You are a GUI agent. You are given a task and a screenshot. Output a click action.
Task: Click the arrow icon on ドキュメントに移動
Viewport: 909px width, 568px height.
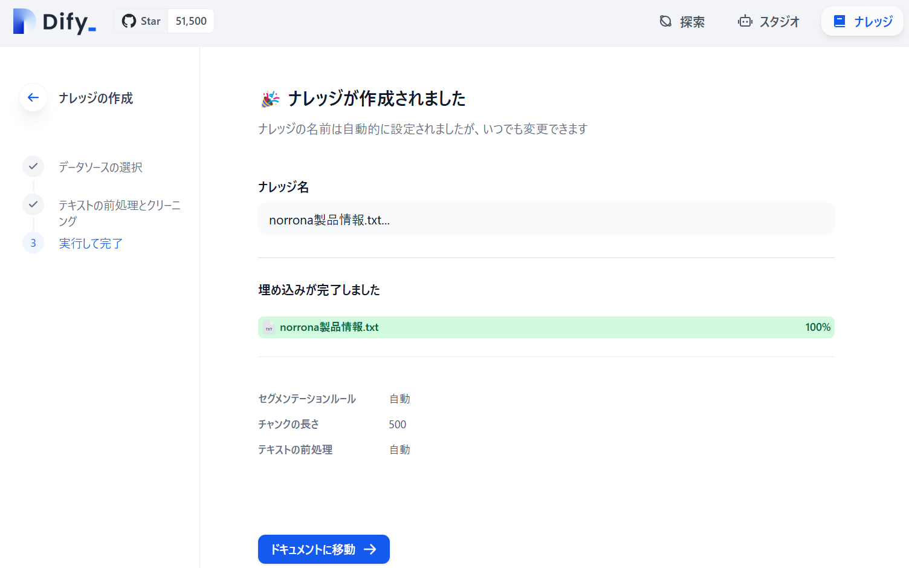pyautogui.click(x=370, y=549)
